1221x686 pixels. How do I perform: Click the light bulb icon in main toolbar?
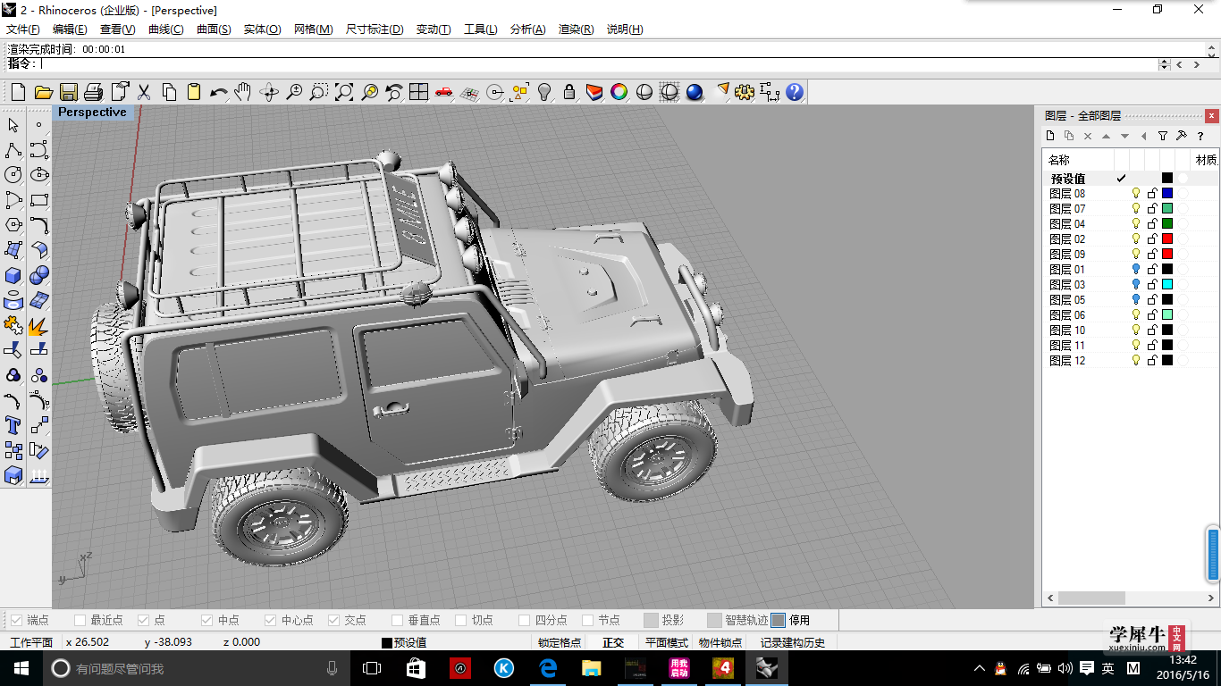point(544,92)
